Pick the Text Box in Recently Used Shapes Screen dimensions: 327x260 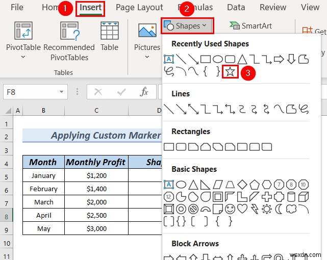[x=169, y=59]
